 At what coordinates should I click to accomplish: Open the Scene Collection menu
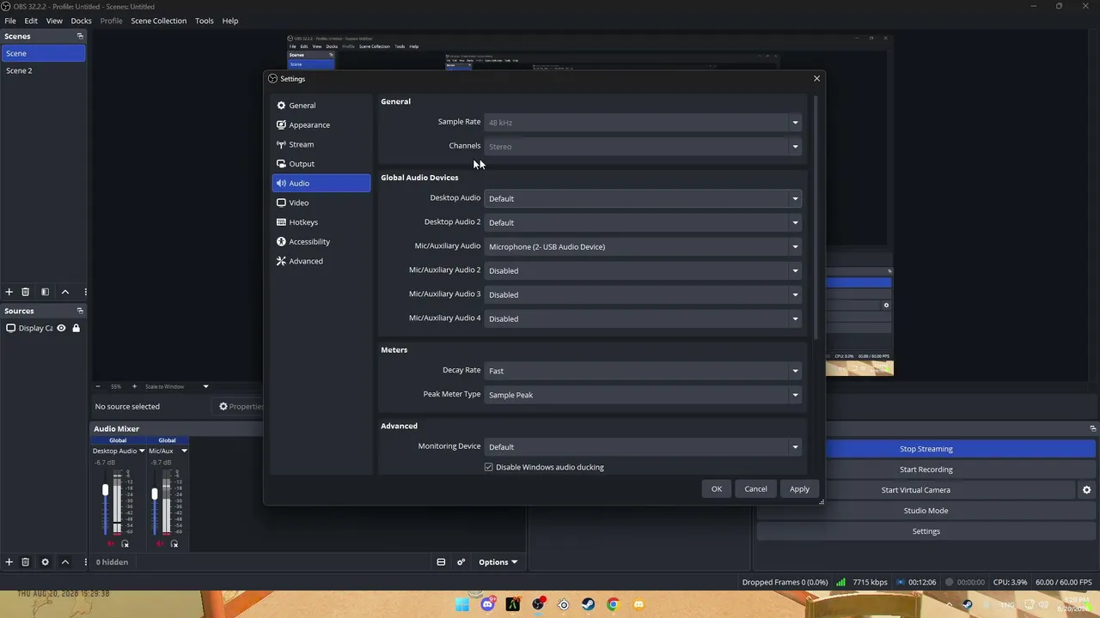pos(159,21)
